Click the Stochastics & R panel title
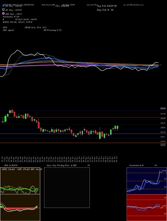167x221 pixels. tap(136, 165)
